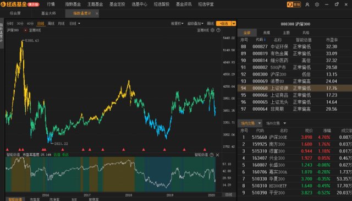
Task: Open the 指数基金 menu
Action: [x=73, y=4]
